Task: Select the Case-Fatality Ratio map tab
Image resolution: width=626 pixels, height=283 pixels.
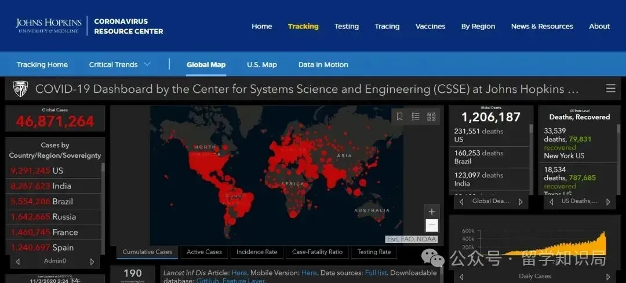Action: coord(318,252)
